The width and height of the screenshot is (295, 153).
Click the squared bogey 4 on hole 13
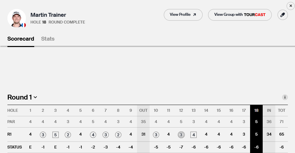pos(194,135)
